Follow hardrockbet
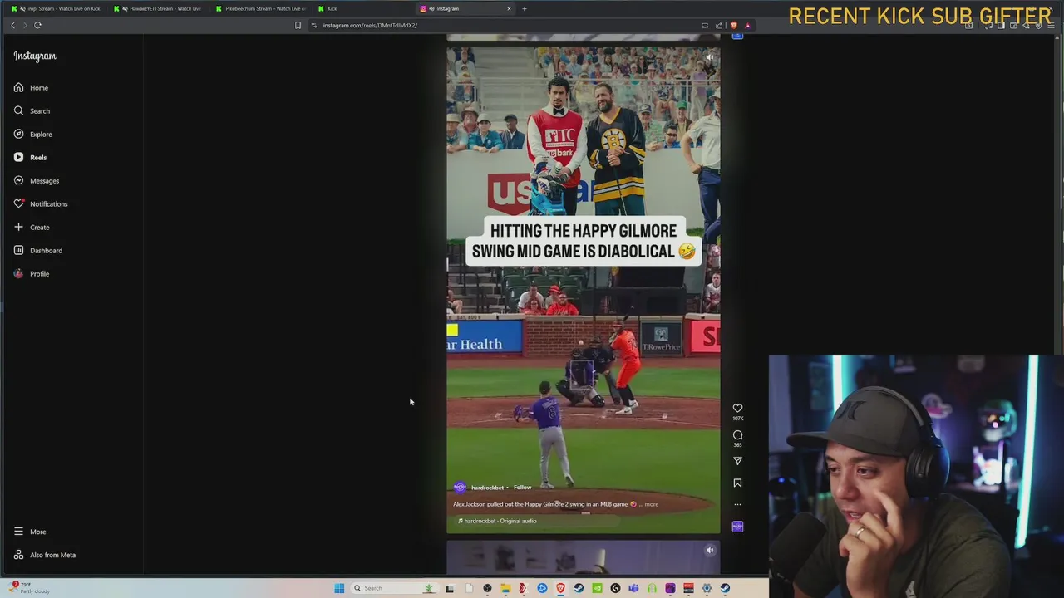 [522, 488]
